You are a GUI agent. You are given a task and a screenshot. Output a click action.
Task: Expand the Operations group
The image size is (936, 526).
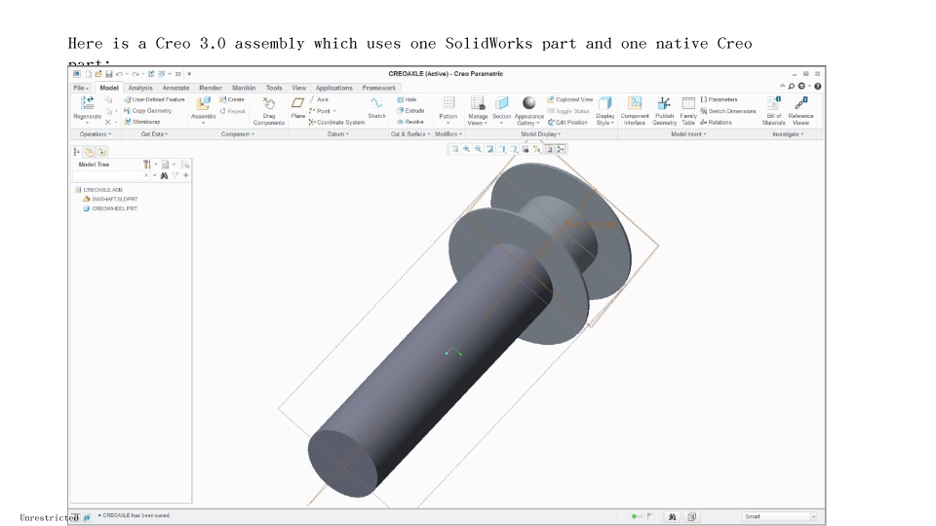pyautogui.click(x=96, y=134)
